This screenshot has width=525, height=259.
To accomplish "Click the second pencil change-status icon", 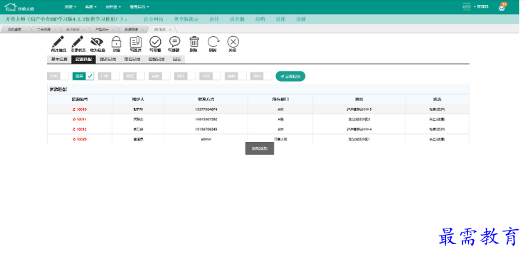I will coord(78,42).
